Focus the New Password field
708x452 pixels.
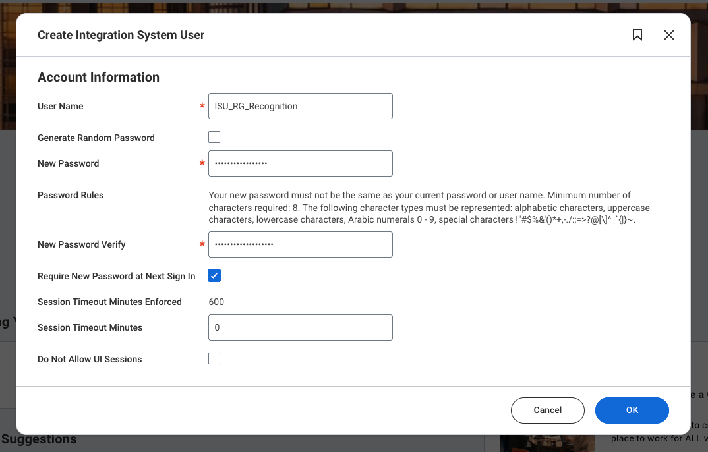click(300, 163)
